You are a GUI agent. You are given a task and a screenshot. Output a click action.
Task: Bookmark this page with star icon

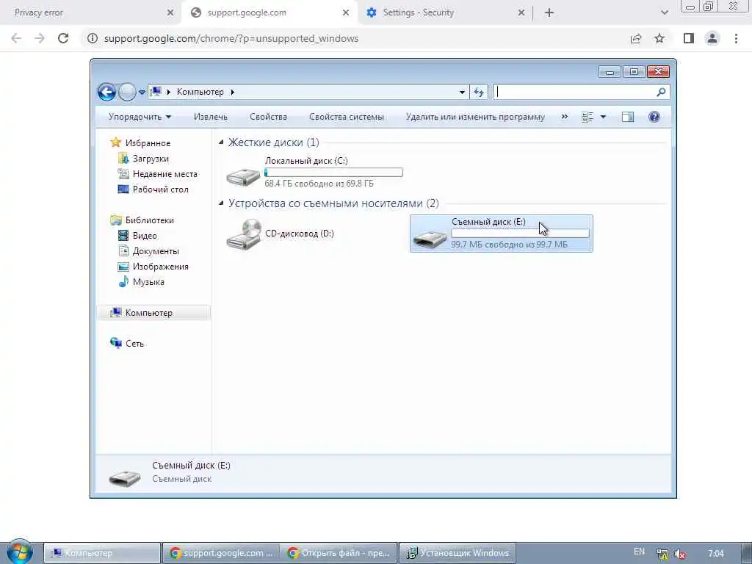[659, 38]
